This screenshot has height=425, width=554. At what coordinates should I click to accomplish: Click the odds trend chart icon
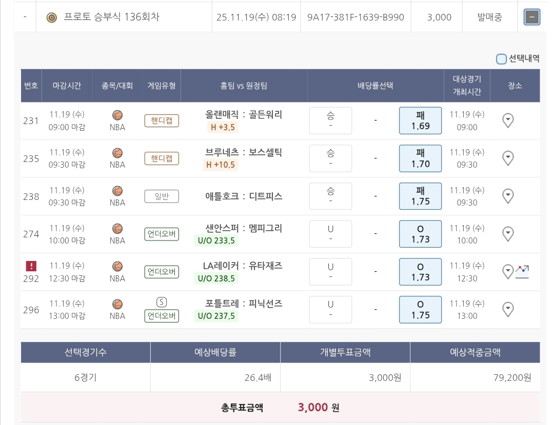(522, 271)
